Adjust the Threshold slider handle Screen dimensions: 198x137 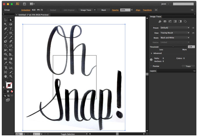point(173,47)
